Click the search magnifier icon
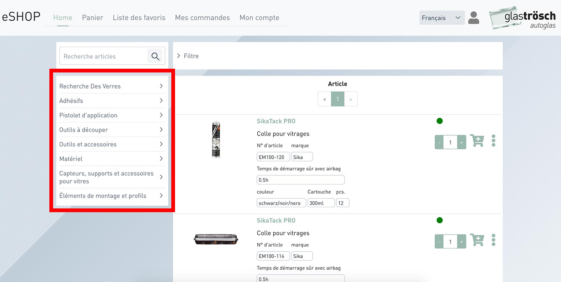 click(x=155, y=56)
